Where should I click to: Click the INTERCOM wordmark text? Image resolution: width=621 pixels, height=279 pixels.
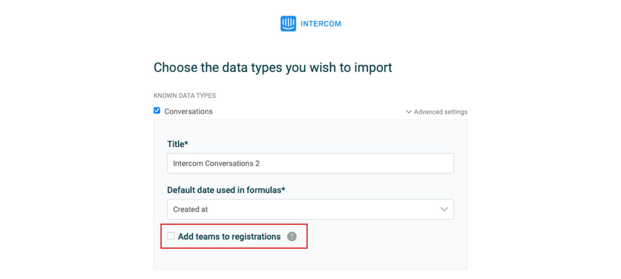pos(321,24)
